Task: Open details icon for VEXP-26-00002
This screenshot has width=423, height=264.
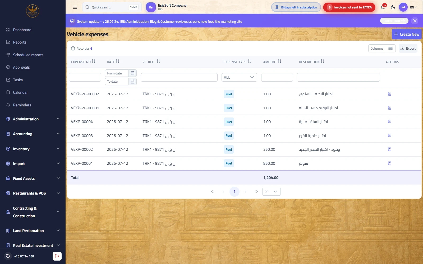Action: [x=390, y=94]
